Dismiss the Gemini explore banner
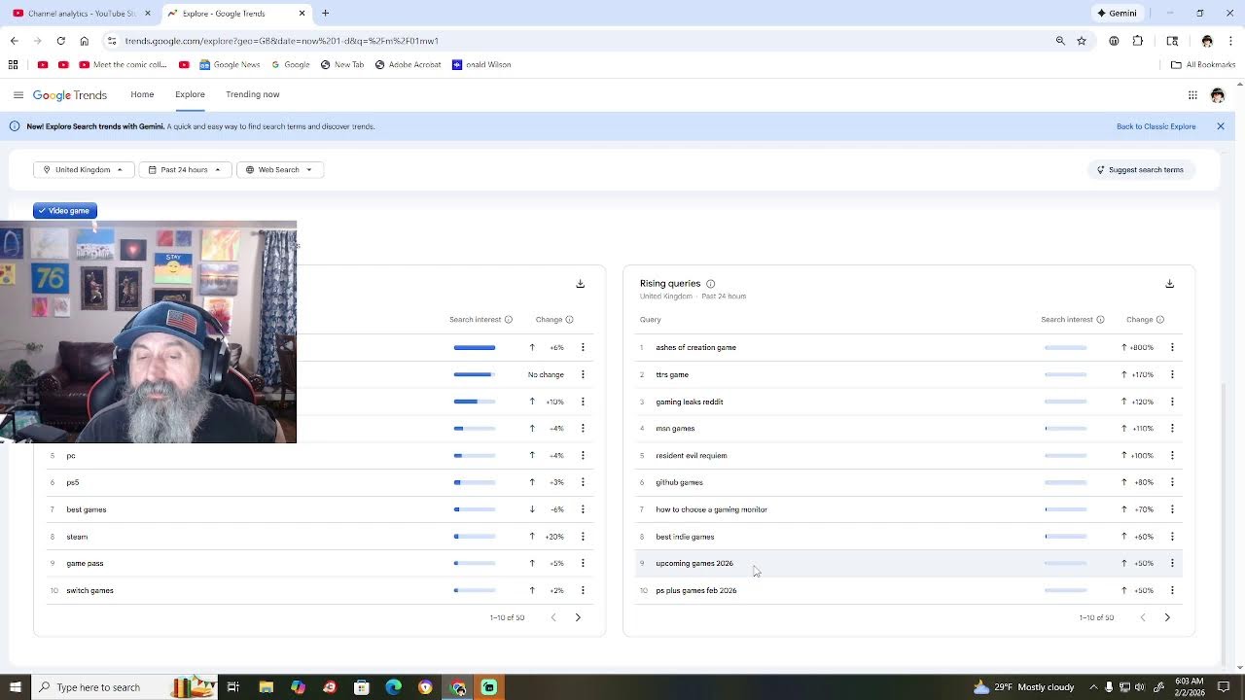 [1220, 126]
